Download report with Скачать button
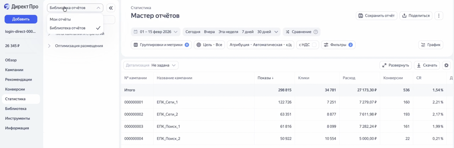 pyautogui.click(x=427, y=65)
